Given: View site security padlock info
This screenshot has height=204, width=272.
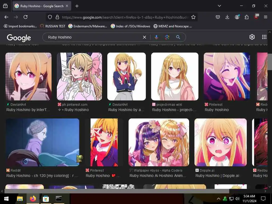Looking at the screenshot, I should (57, 17).
